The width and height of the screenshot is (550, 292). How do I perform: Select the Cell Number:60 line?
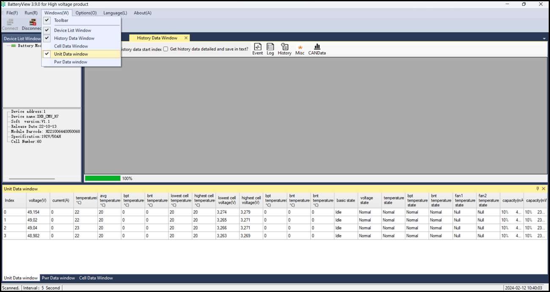(26, 142)
